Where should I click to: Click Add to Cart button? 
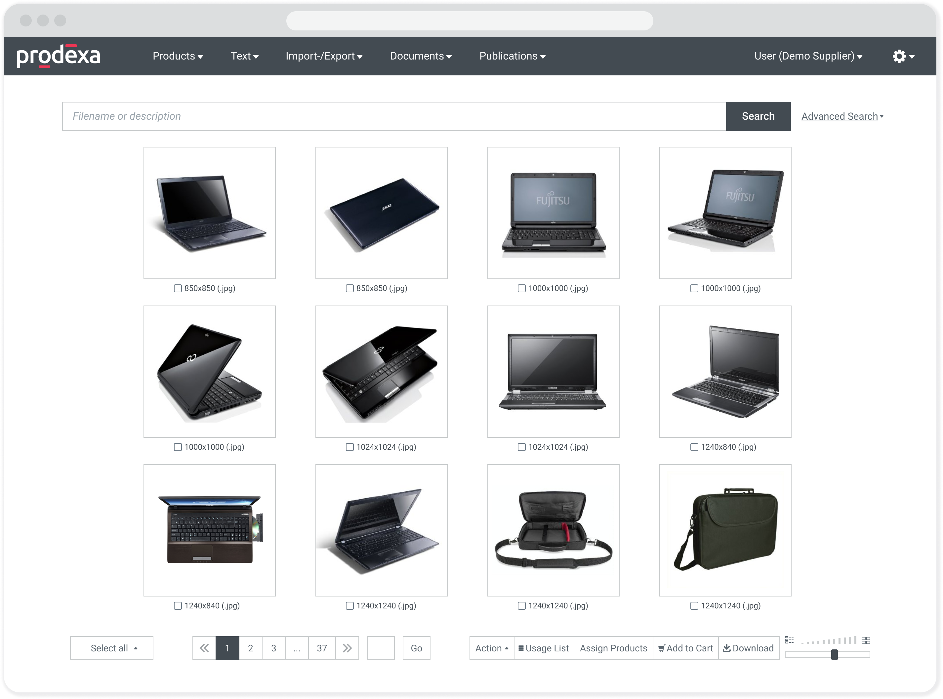click(x=685, y=648)
